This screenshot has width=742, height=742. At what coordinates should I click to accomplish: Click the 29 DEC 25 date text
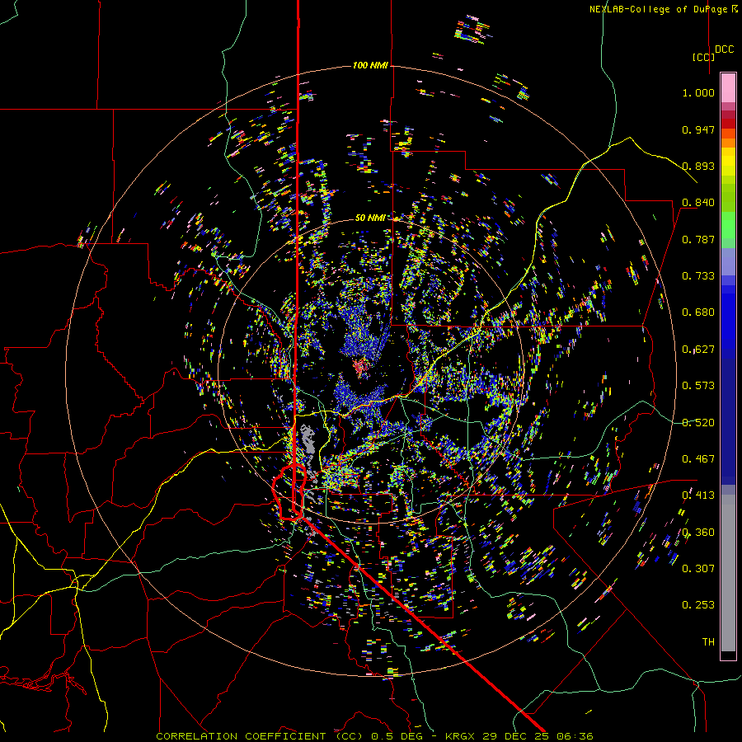(x=517, y=736)
